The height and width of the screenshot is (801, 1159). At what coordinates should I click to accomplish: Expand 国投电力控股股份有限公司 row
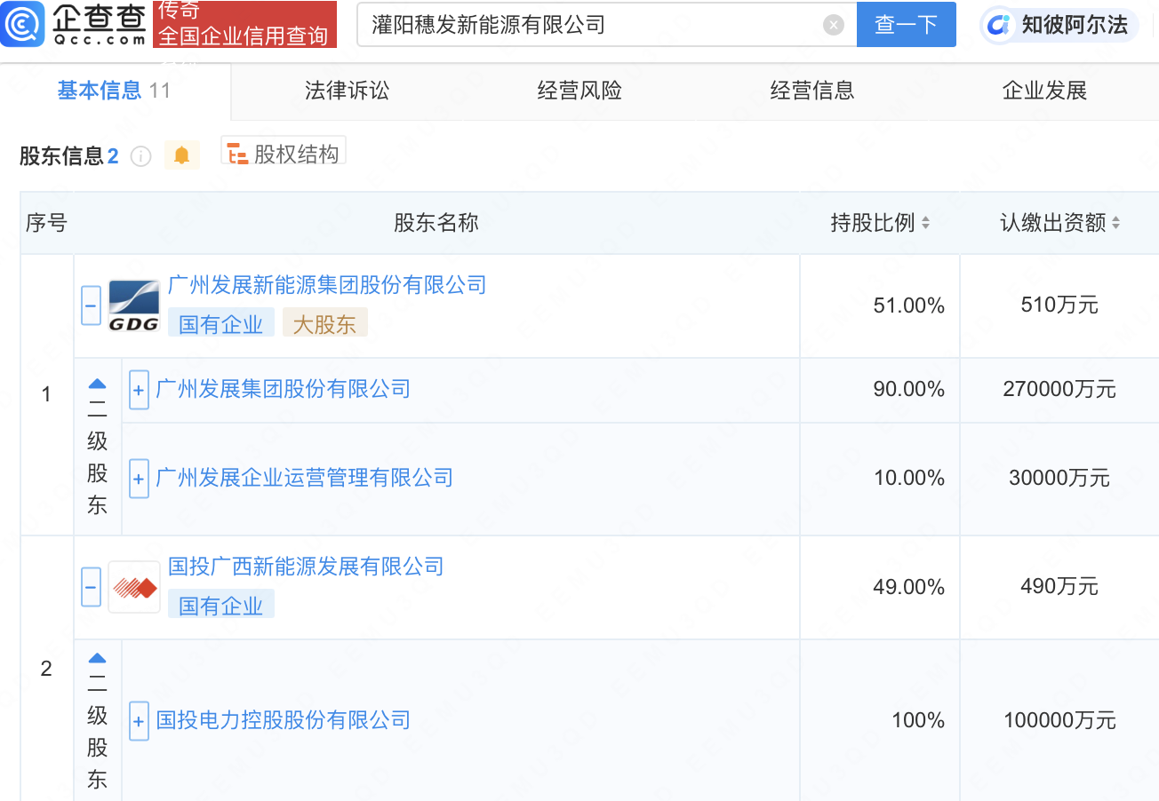point(139,720)
